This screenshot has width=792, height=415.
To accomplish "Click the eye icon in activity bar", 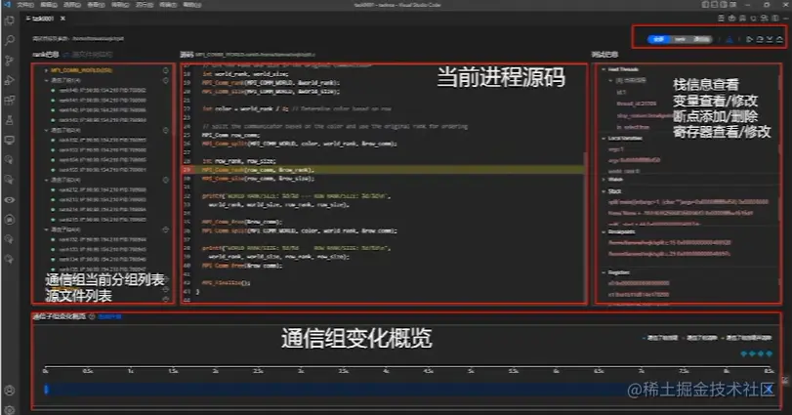I will (9, 200).
